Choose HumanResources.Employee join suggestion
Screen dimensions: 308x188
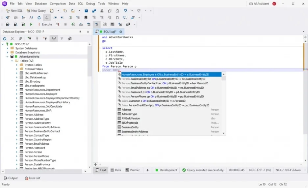click(169, 74)
